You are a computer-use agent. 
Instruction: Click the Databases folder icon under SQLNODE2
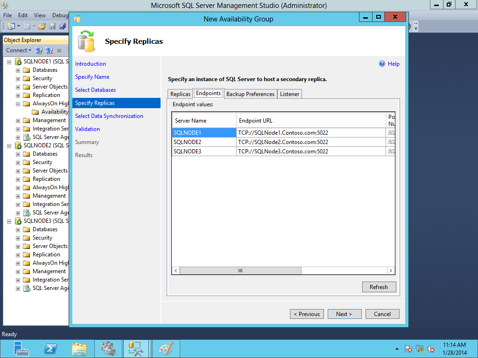click(27, 154)
